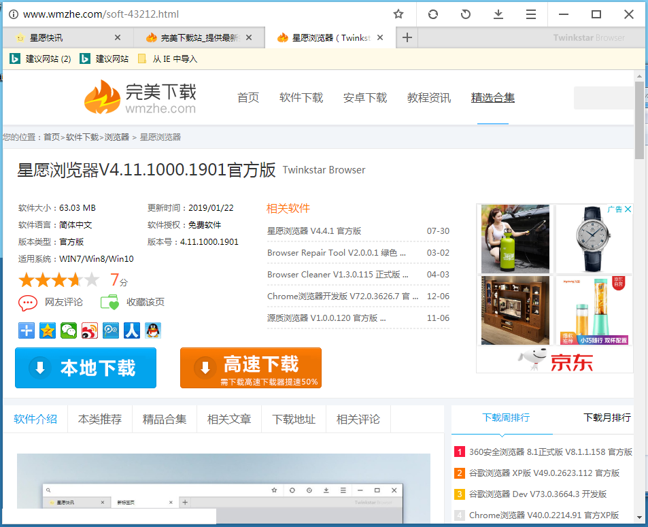Click 浏览器 in the breadcrumb

116,137
